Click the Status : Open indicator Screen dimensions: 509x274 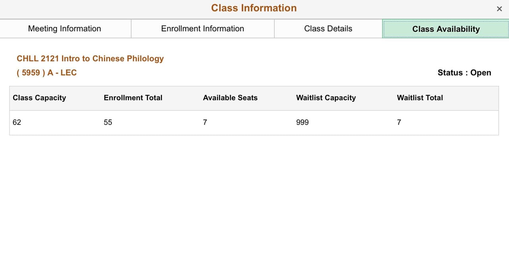[464, 72]
